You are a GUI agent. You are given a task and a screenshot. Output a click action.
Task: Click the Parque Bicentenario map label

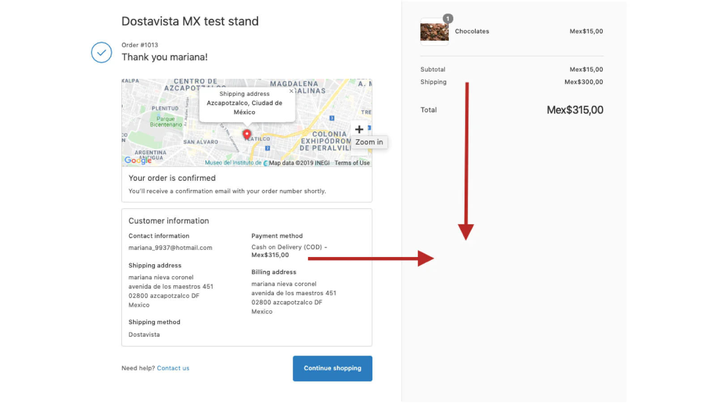point(166,122)
